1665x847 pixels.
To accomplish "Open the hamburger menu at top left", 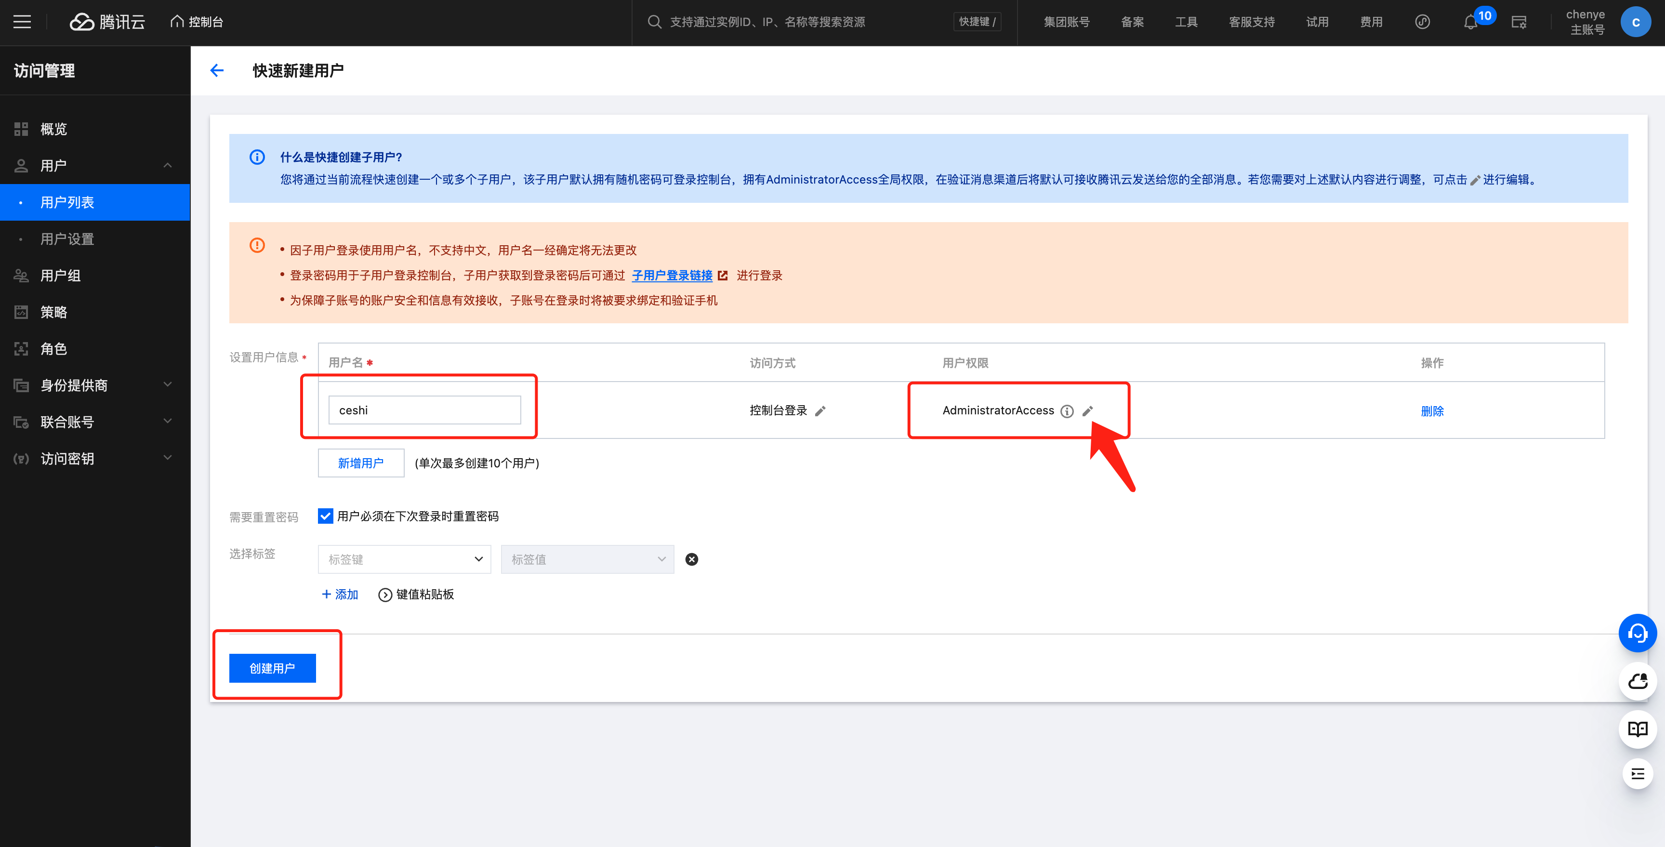I will coord(22,22).
